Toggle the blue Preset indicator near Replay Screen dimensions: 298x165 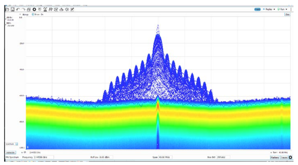(x=258, y=9)
